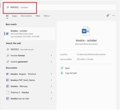Click the search feedback share icon
This screenshot has width=120, height=110.
click(108, 16)
